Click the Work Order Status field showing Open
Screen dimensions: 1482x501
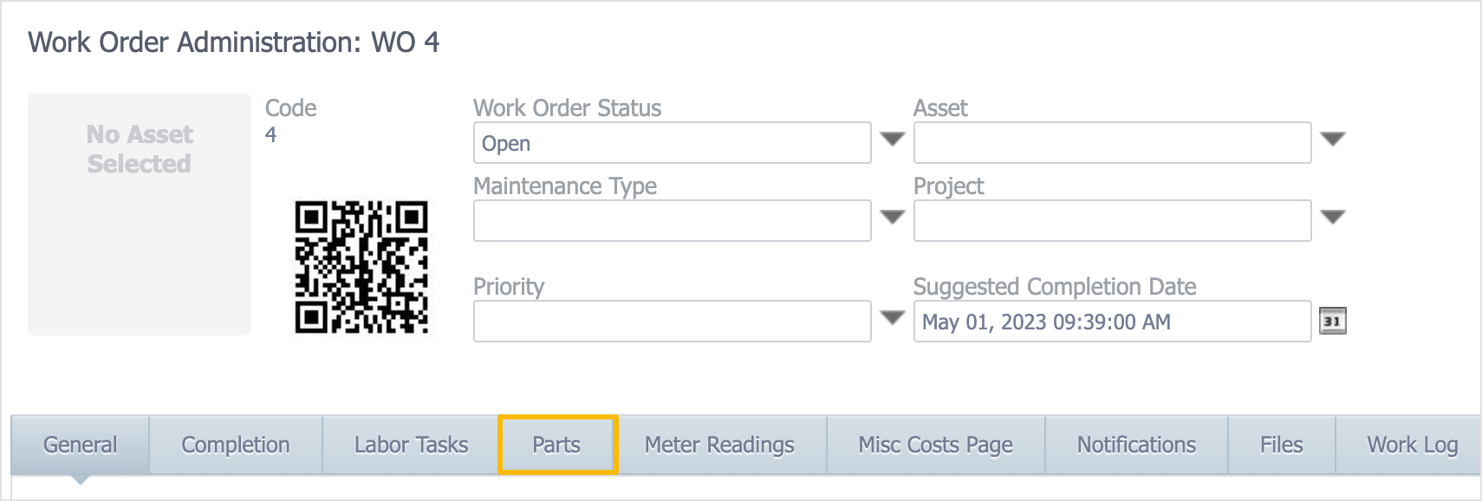click(673, 143)
